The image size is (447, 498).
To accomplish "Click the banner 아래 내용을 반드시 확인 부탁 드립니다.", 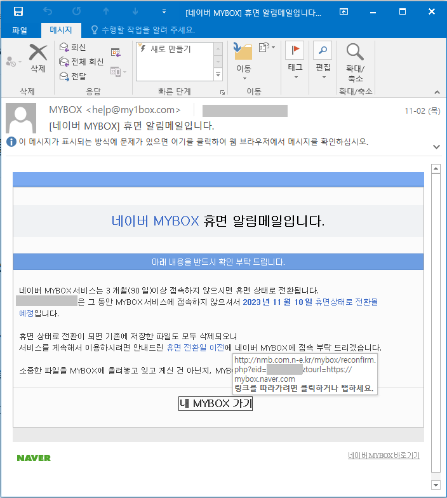I will [x=218, y=262].
